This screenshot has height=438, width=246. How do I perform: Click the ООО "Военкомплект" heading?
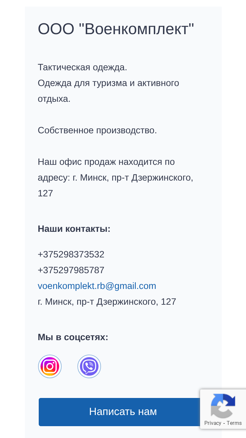click(116, 29)
